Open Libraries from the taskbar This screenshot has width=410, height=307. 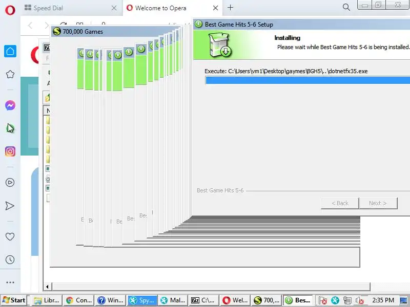[x=47, y=300]
